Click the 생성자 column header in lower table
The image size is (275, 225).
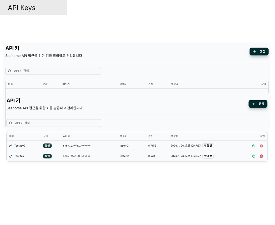(123, 136)
